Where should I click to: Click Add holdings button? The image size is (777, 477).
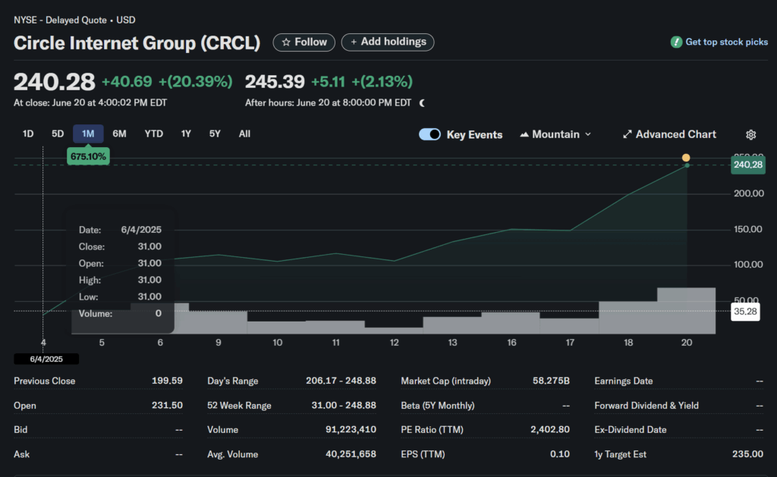pos(388,42)
